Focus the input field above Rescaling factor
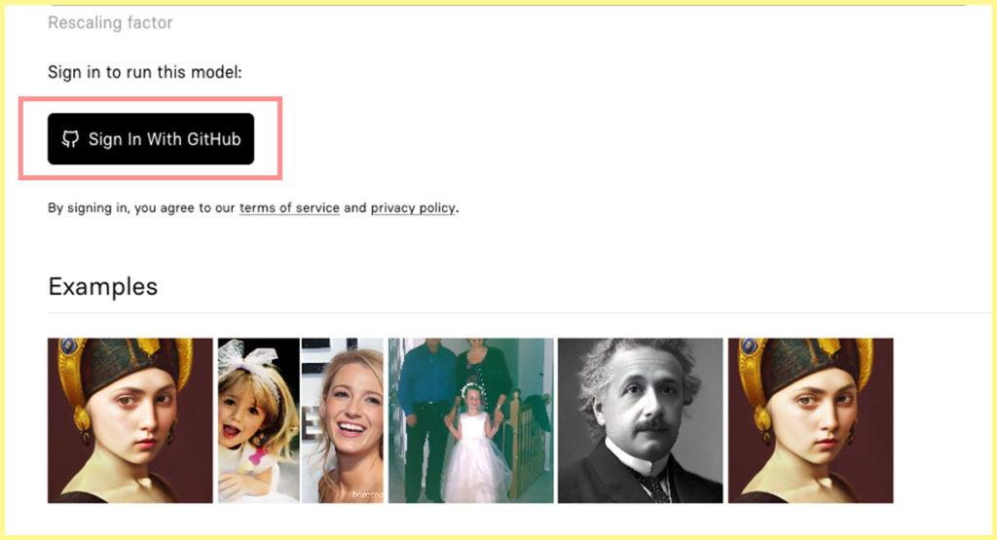The image size is (997, 540). tap(508, 3)
